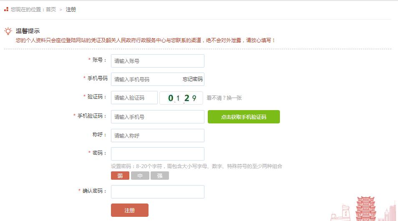The height and width of the screenshot is (221, 398).
Task: Focus the 手机验证码 input field
Action: pos(158,117)
